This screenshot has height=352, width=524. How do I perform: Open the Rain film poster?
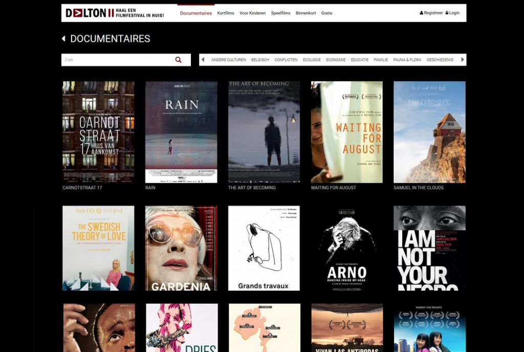pyautogui.click(x=181, y=132)
